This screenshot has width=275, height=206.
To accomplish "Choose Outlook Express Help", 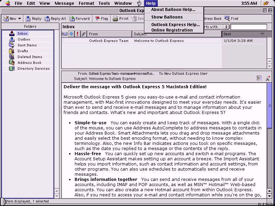I will [176, 24].
